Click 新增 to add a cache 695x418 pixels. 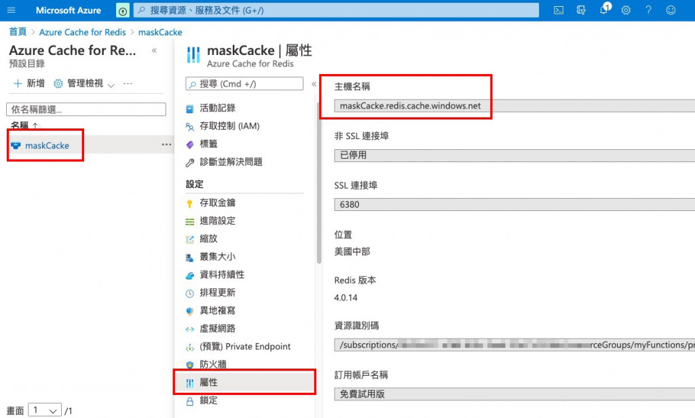click(x=29, y=83)
